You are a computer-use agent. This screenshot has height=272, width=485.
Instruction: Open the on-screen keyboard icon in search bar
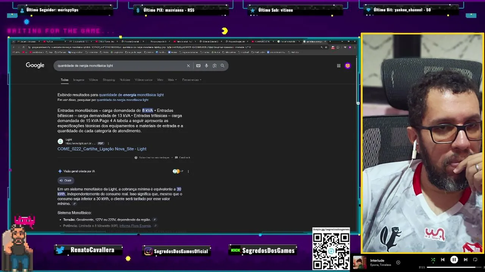[x=198, y=66]
